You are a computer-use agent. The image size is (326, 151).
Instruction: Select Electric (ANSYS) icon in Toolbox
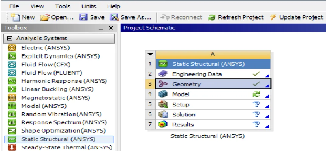[x=11, y=48]
